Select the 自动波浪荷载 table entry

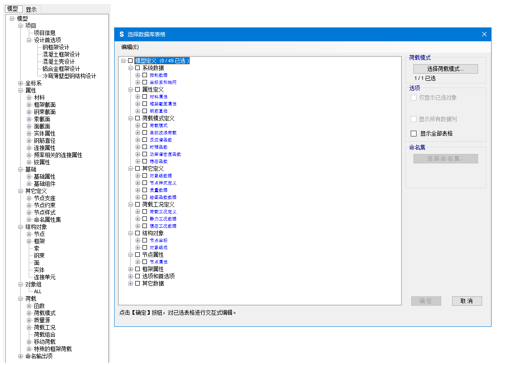tap(163, 132)
